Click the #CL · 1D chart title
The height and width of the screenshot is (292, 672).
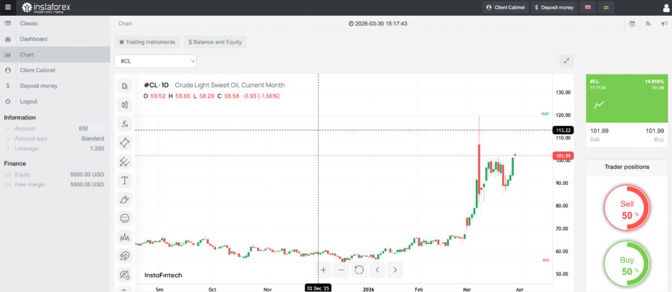click(156, 85)
